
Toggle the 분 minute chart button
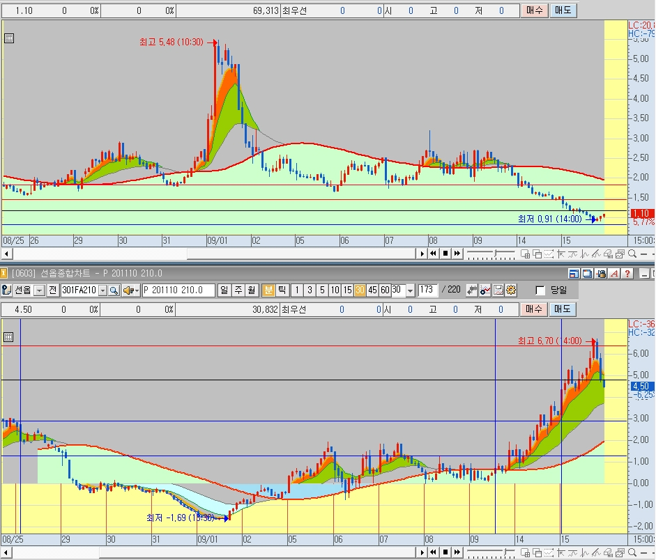[268, 290]
